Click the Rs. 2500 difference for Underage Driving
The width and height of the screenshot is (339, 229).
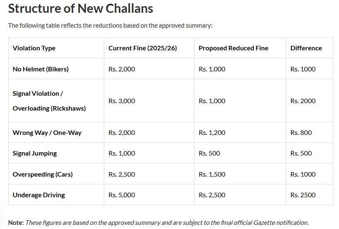303,195
